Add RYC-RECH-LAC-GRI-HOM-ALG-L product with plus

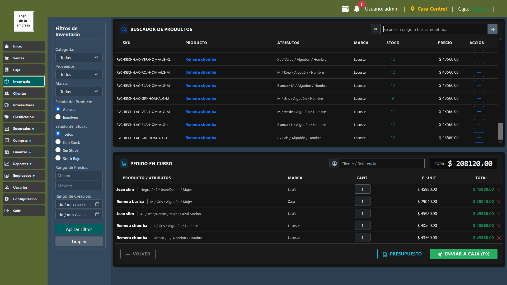tap(479, 138)
